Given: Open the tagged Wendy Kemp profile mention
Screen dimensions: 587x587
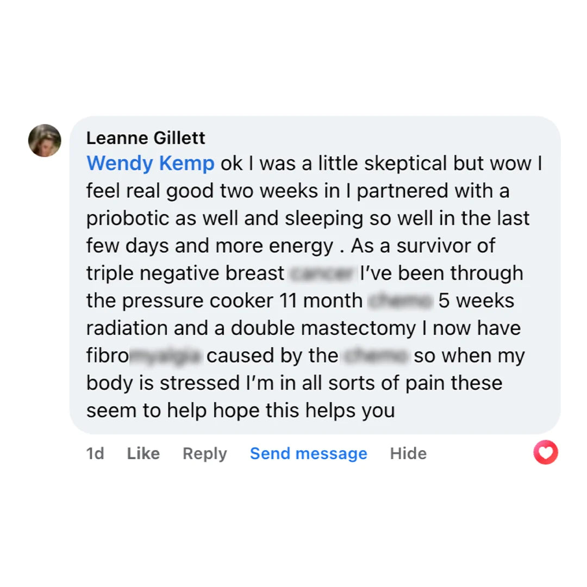Looking at the screenshot, I should (151, 164).
